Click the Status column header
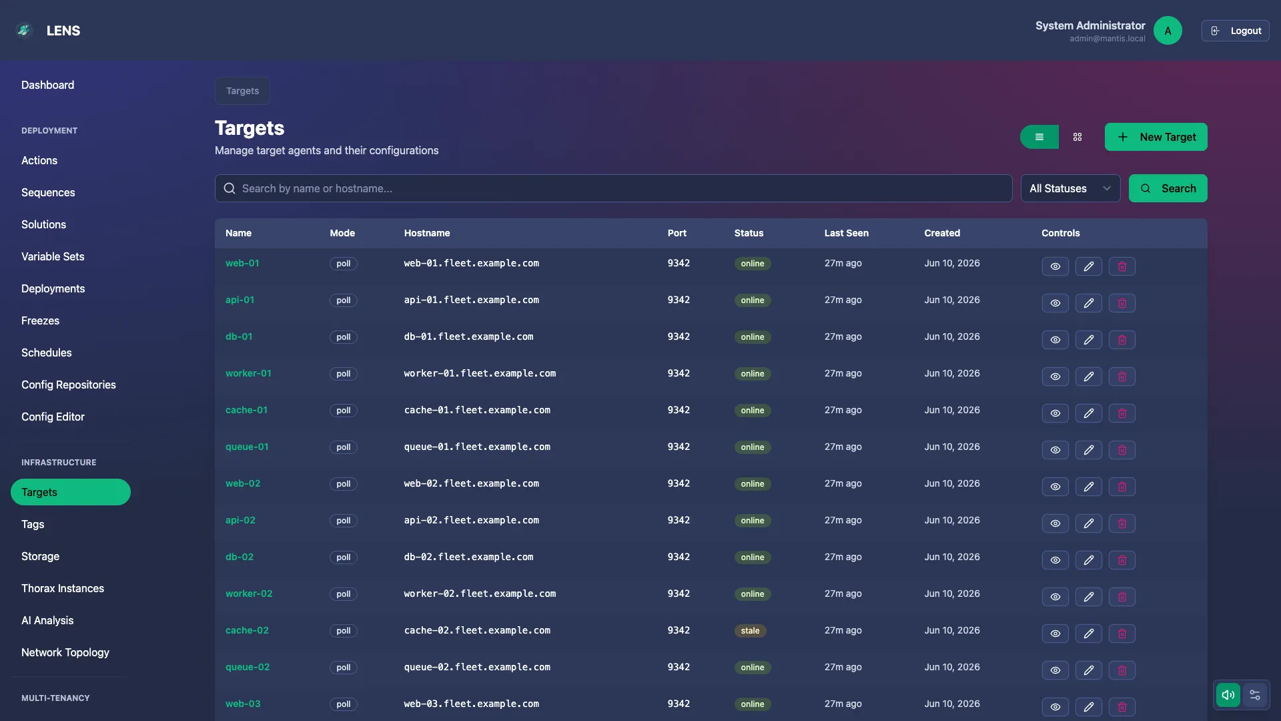The image size is (1281, 721). click(x=749, y=233)
